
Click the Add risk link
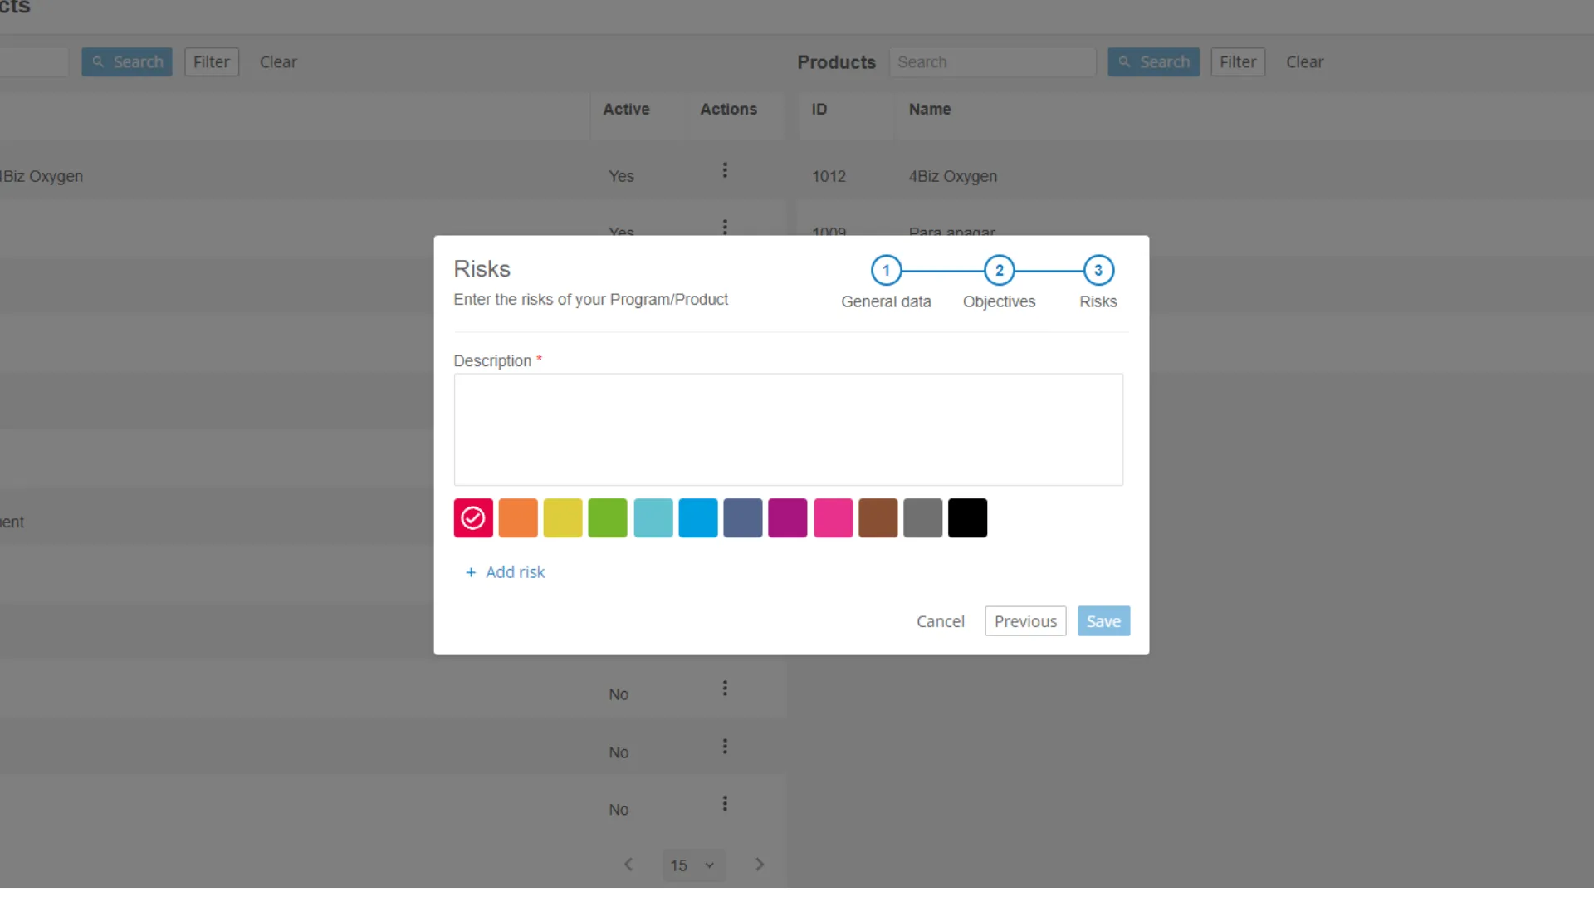tap(506, 572)
